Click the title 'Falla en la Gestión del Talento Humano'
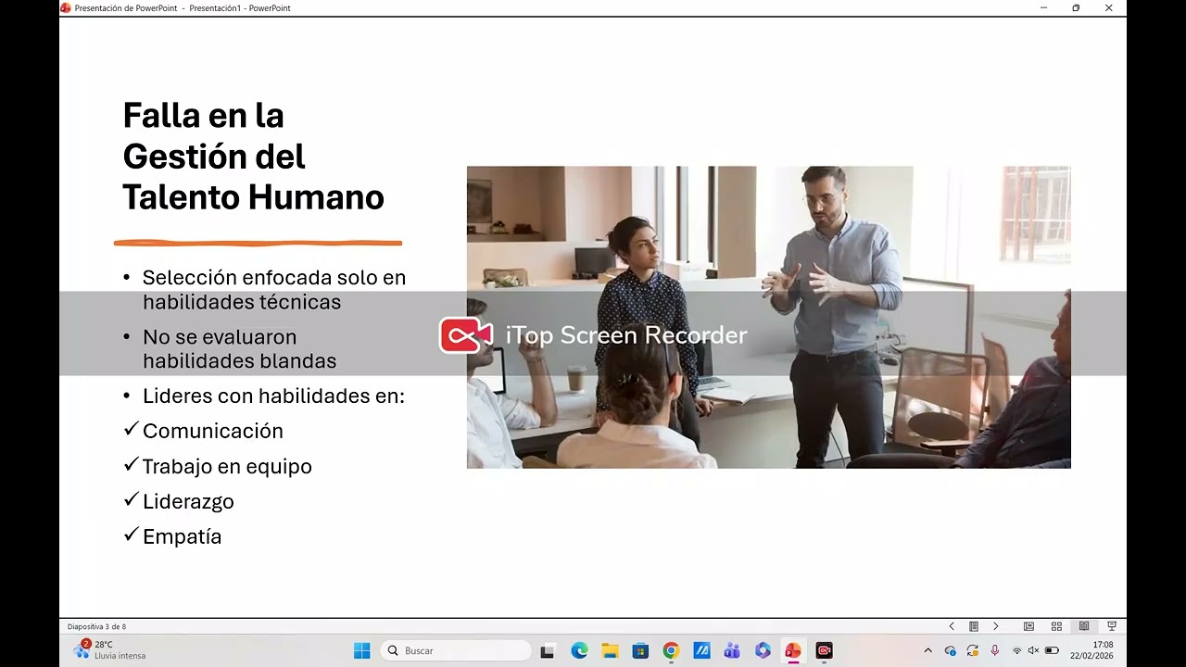This screenshot has height=667, width=1186. point(253,156)
